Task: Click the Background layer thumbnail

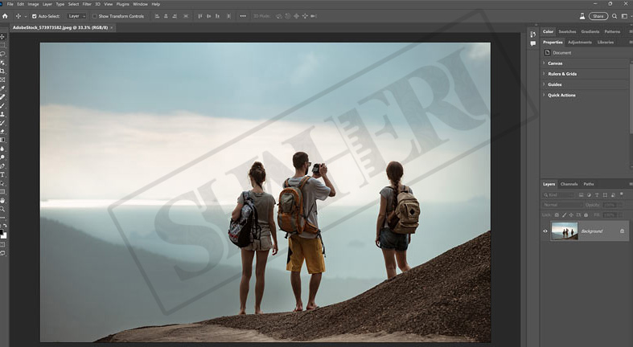Action: pyautogui.click(x=564, y=231)
